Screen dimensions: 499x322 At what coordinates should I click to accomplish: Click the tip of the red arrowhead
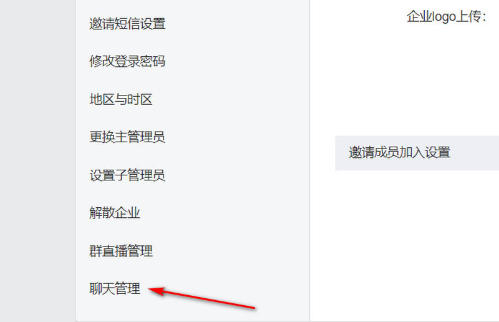point(150,289)
